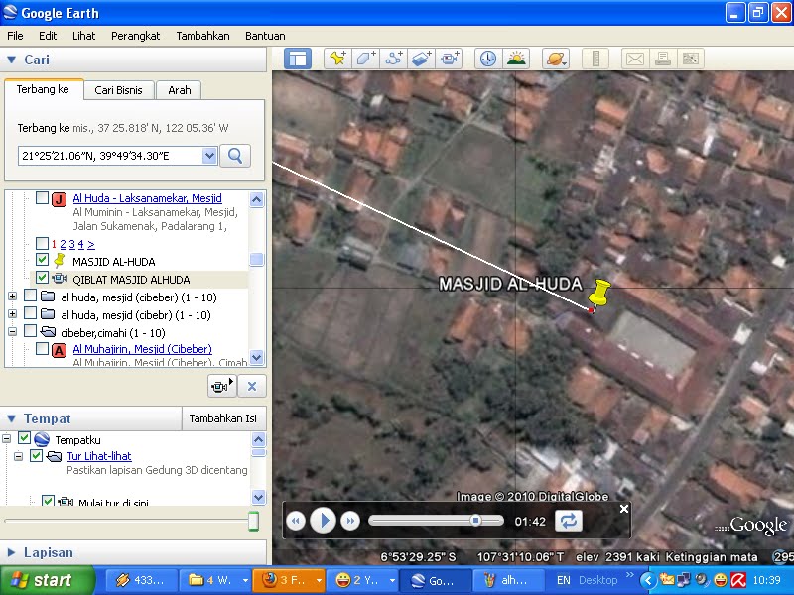Uncheck MASJID AL-HUDA placemark checkbox

[43, 260]
